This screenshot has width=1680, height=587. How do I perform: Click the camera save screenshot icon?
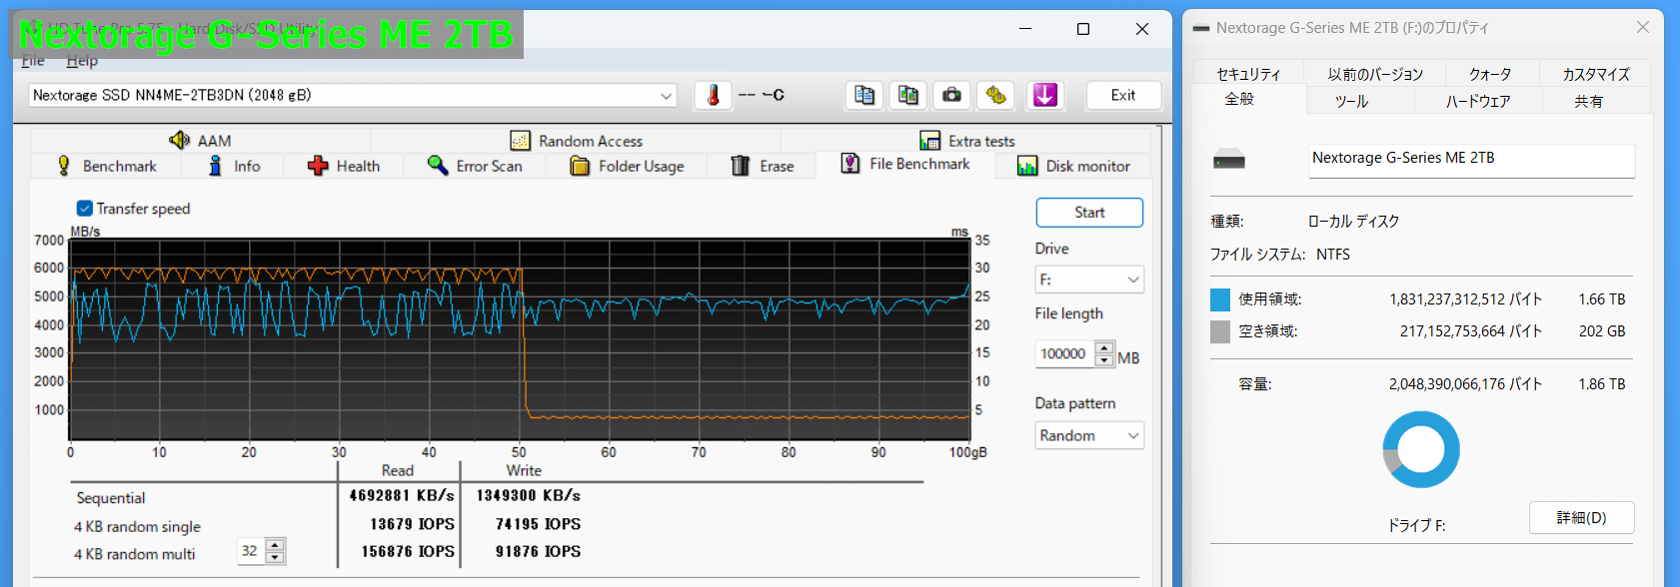click(951, 95)
